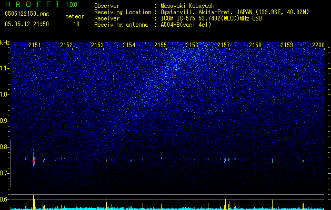Click the 0.6 kHz axis label
The image size is (331, 210).
click(4, 199)
